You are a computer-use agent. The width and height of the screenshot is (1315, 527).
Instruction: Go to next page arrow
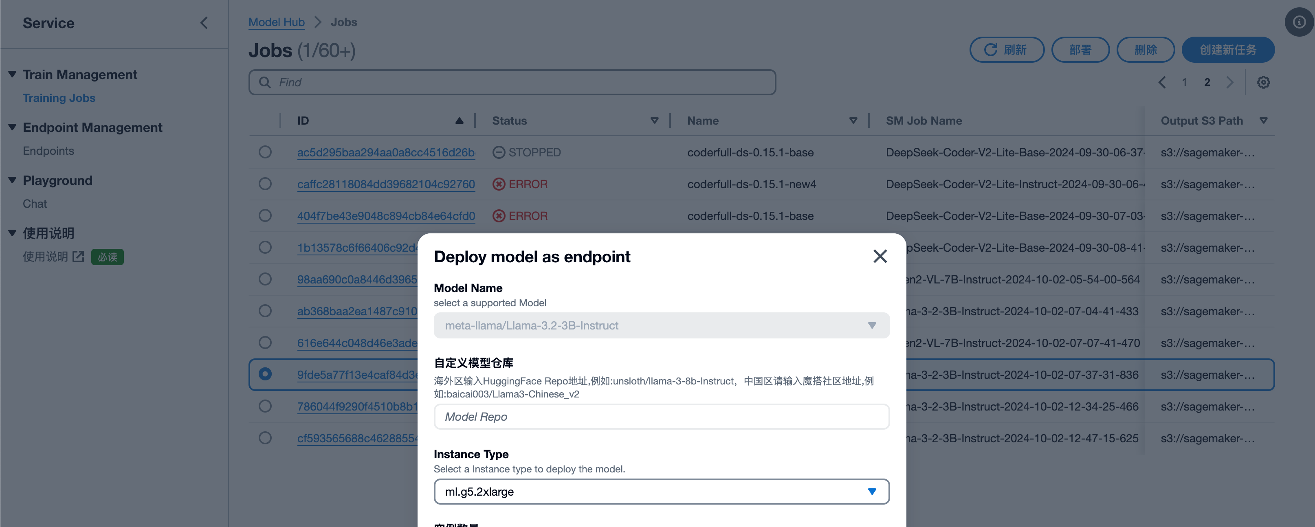click(1230, 82)
